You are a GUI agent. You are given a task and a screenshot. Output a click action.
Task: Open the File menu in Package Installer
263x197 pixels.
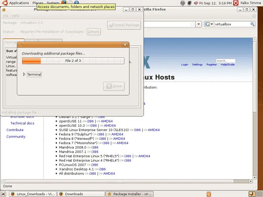coord(6,16)
